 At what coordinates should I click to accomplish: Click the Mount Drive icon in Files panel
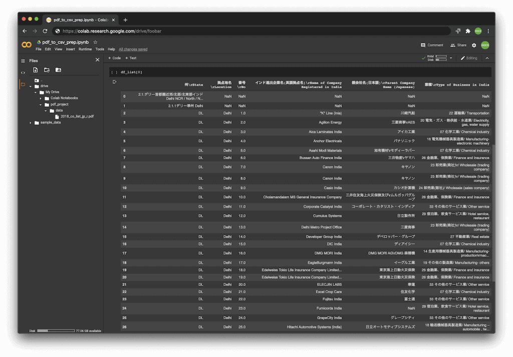tap(58, 70)
